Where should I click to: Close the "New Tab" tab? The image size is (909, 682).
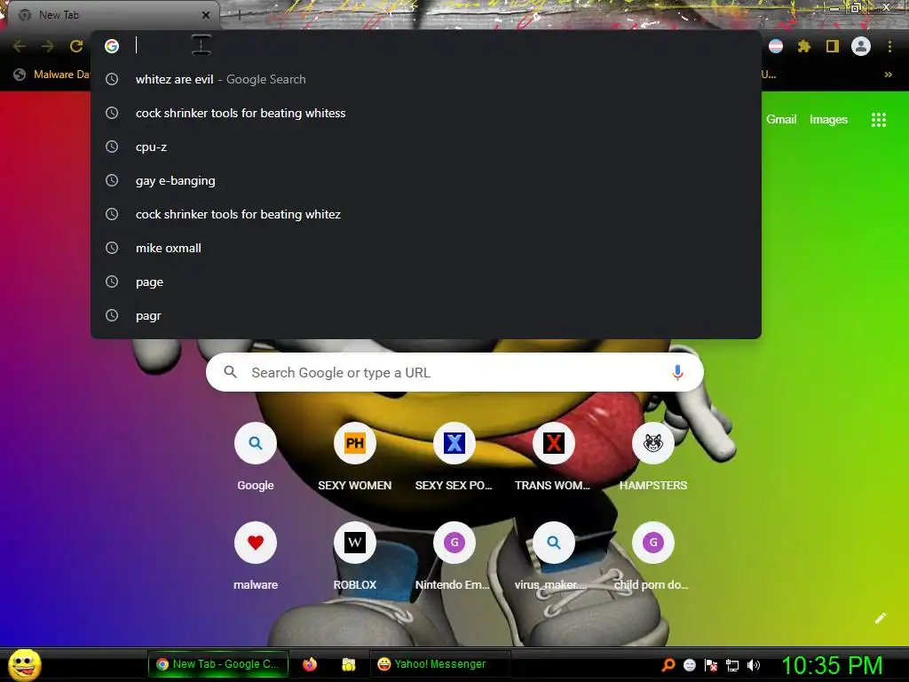[x=206, y=15]
